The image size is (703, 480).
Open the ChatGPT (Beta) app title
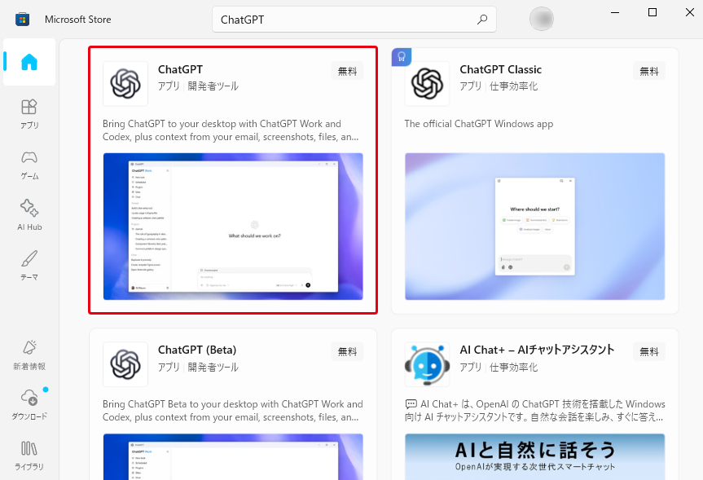pyautogui.click(x=197, y=350)
